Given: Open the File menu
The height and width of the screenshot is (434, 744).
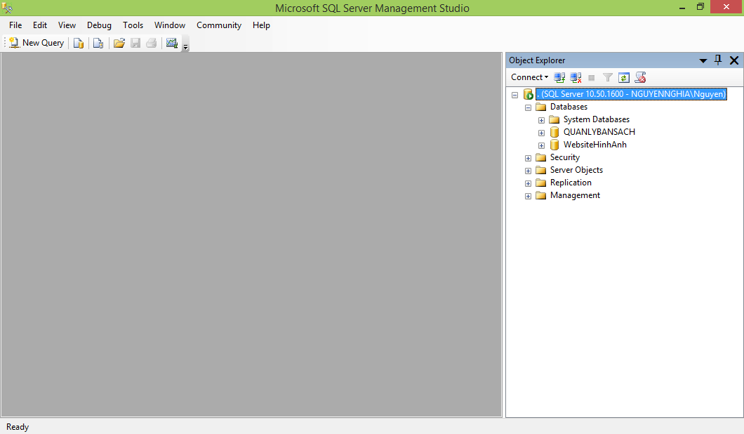Looking at the screenshot, I should (x=15, y=25).
